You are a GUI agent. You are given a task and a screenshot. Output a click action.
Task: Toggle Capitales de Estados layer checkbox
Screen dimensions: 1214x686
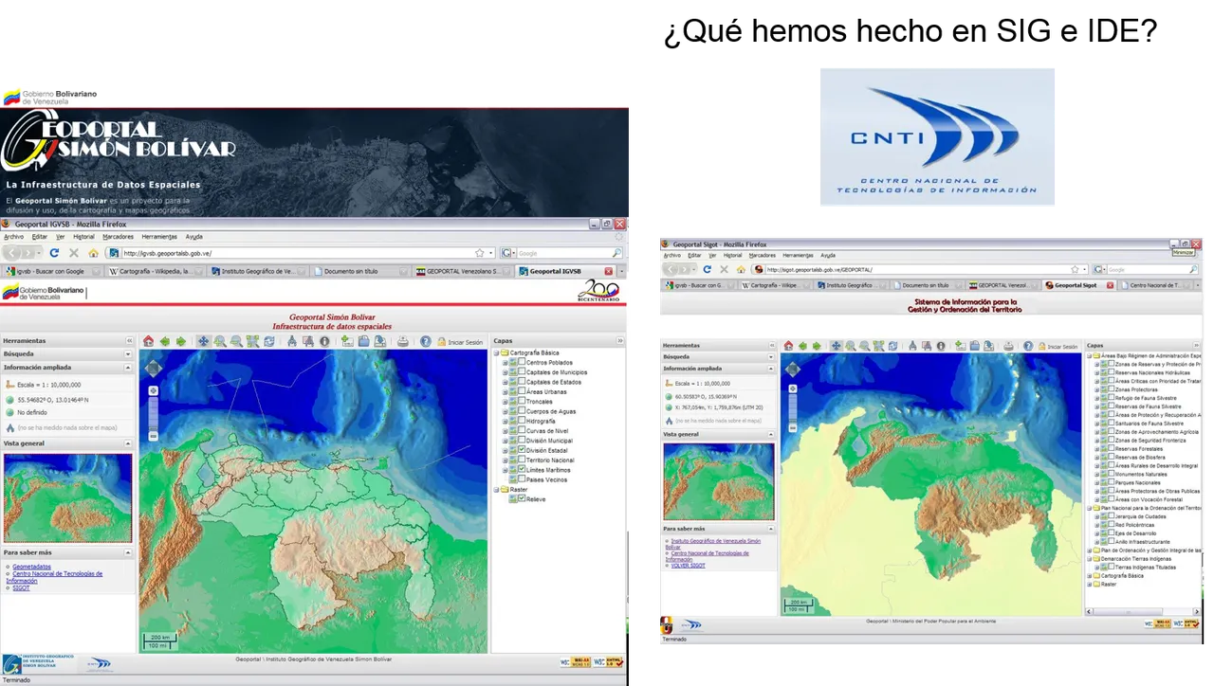pos(522,382)
